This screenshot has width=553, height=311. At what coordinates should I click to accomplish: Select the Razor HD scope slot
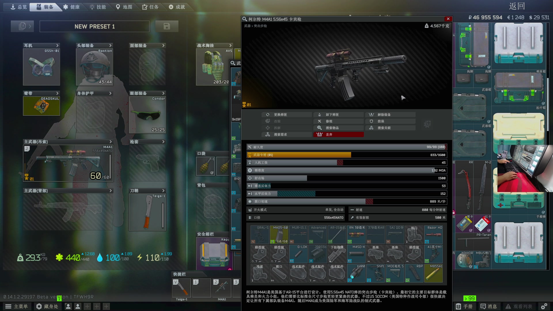point(433,235)
